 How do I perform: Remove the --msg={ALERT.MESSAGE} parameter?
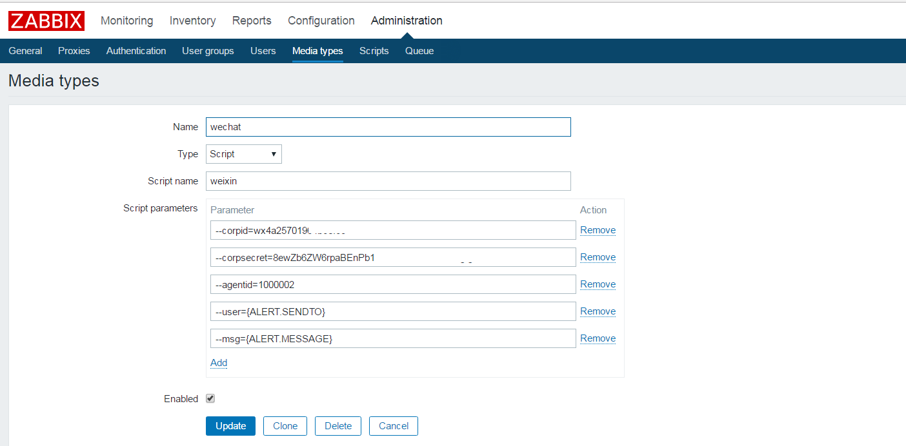(x=598, y=338)
